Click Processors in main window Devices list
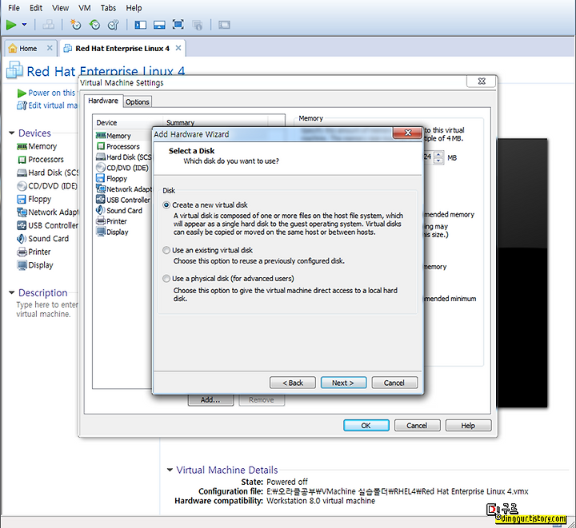The width and height of the screenshot is (576, 528). click(x=41, y=160)
